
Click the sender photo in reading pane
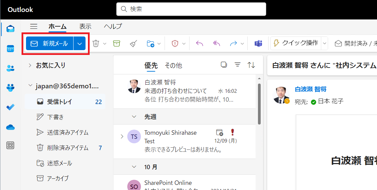click(281, 95)
